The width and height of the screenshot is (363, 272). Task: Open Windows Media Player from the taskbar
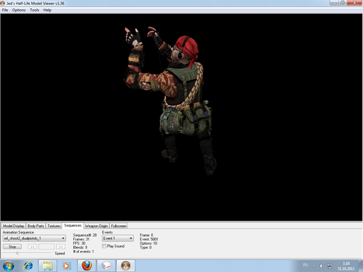pyautogui.click(x=67, y=265)
